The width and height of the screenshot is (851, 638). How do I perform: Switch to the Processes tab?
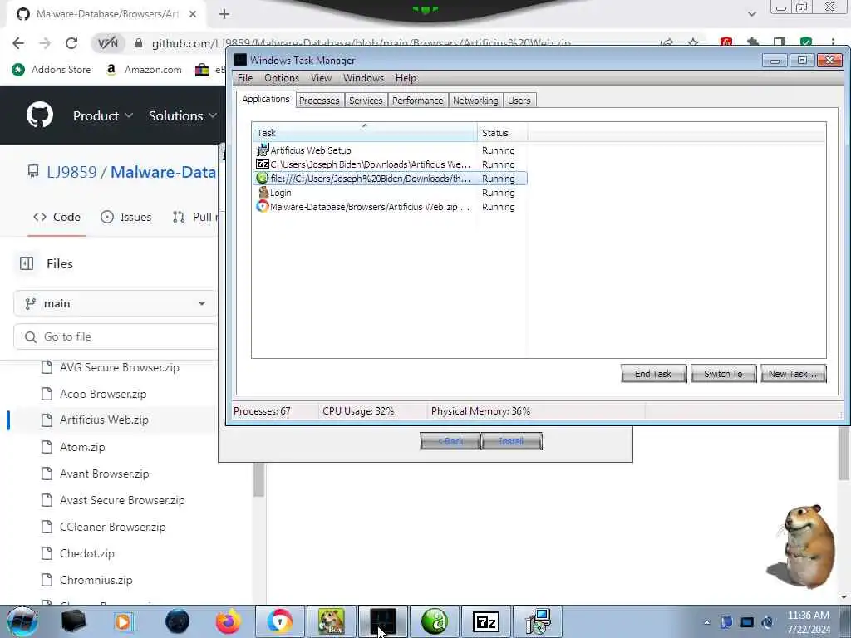point(319,101)
